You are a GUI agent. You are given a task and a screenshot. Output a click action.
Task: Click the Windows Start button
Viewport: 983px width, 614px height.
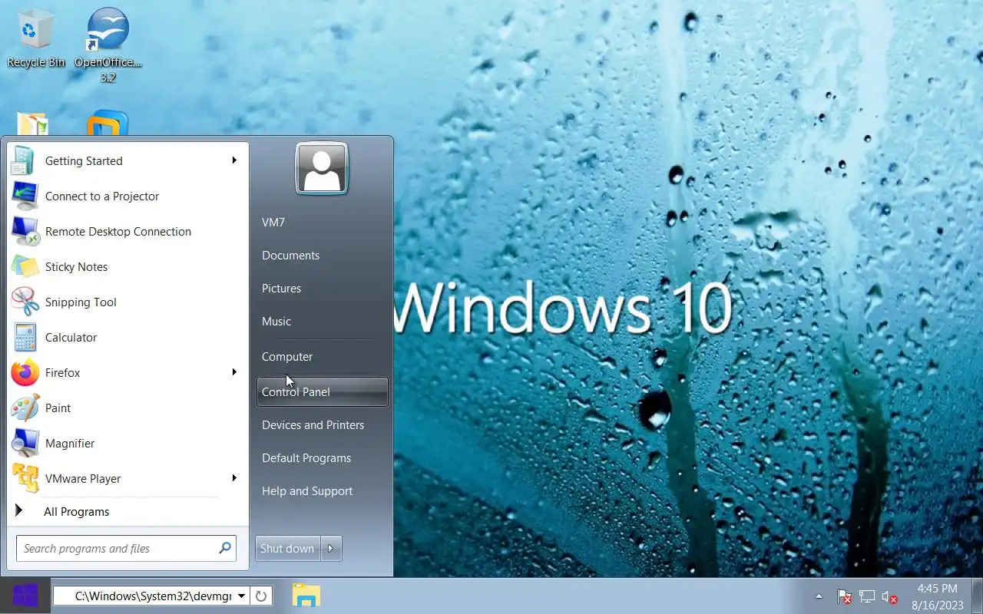[x=25, y=596]
